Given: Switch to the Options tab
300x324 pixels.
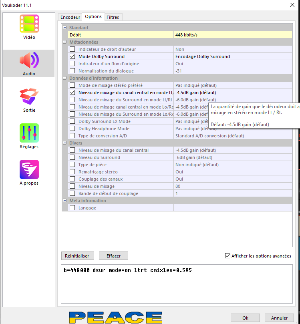Looking at the screenshot, I should (93, 16).
